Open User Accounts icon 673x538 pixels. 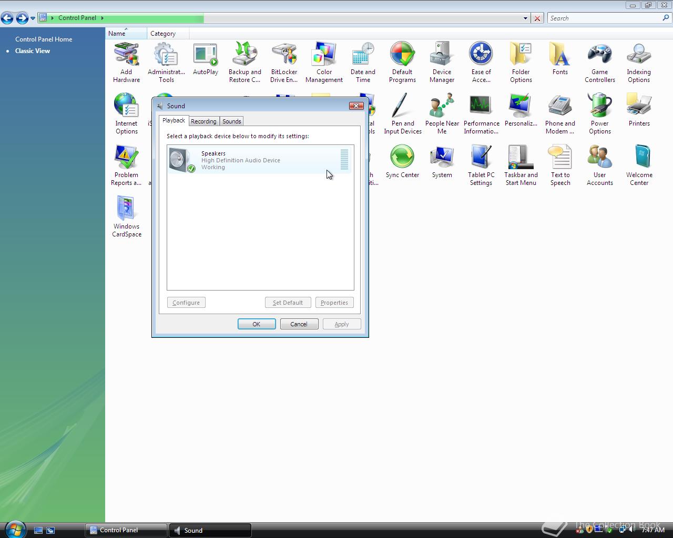[x=599, y=165]
